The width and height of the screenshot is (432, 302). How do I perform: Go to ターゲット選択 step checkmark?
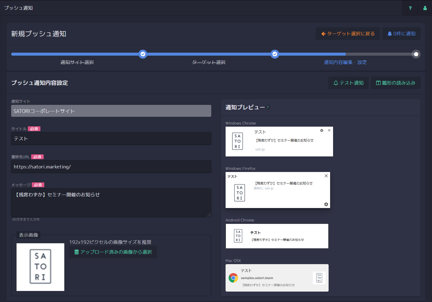pyautogui.click(x=275, y=54)
